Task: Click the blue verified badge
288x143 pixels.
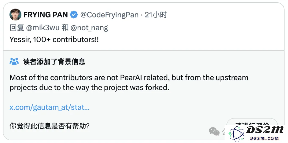Action: [x=74, y=15]
